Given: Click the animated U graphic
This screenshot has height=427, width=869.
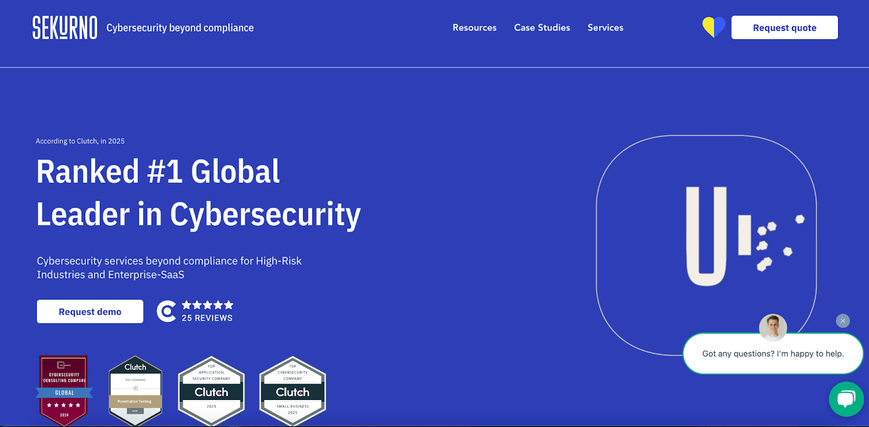Looking at the screenshot, I should [x=706, y=245].
